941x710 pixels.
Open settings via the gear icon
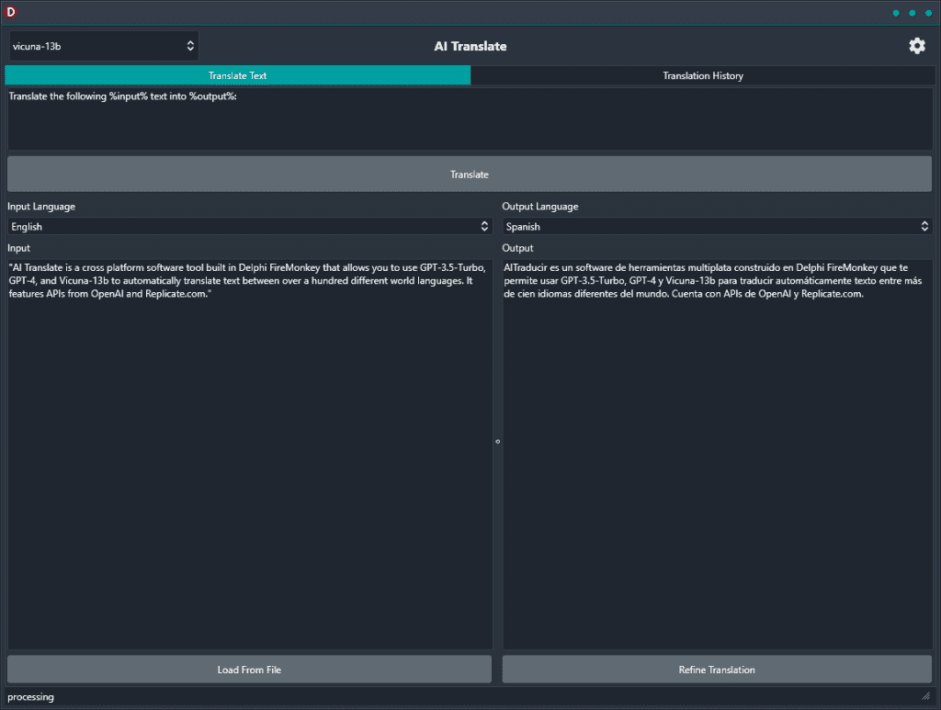click(x=916, y=46)
